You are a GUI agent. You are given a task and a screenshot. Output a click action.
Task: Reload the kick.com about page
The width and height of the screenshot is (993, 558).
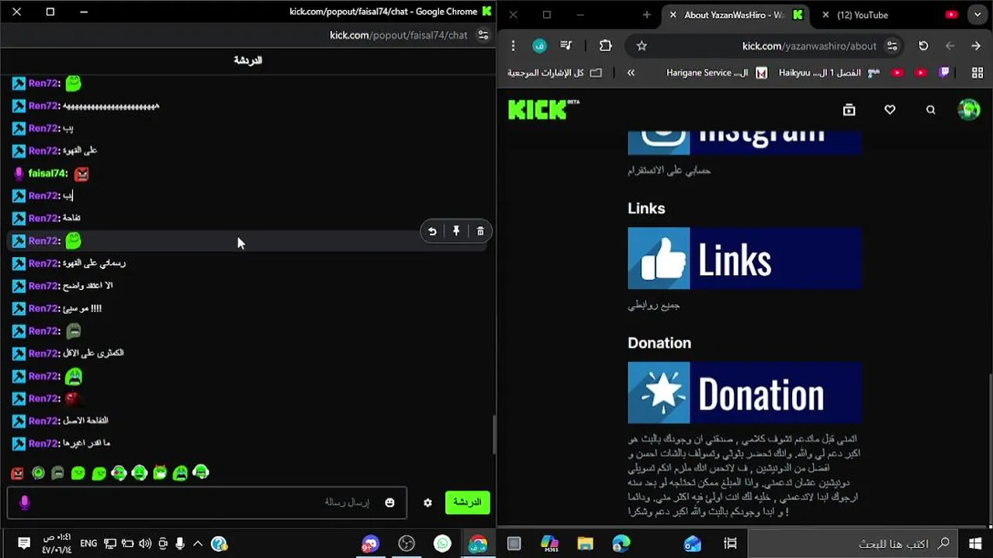[x=923, y=46]
